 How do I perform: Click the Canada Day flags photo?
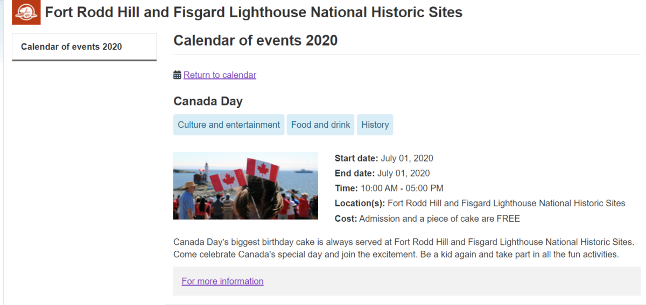(x=245, y=186)
